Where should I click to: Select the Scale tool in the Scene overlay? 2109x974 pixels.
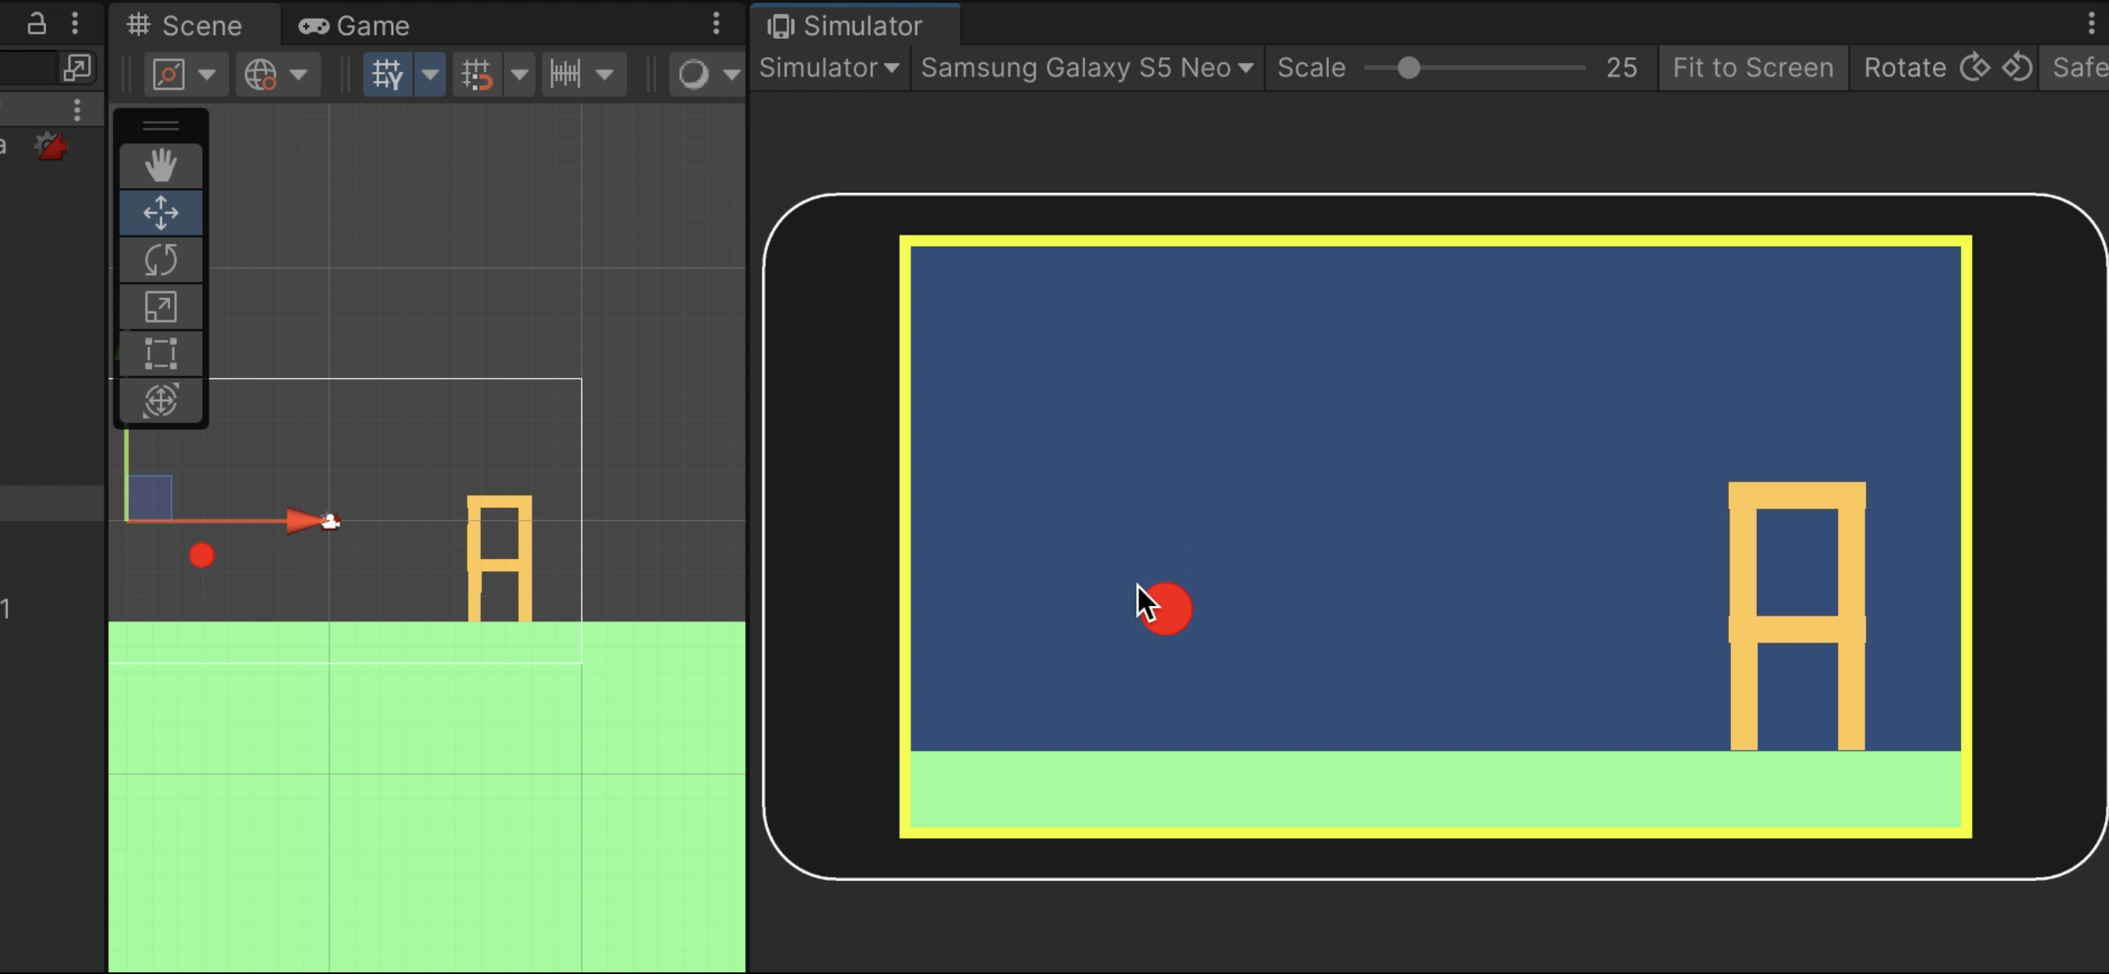point(160,306)
